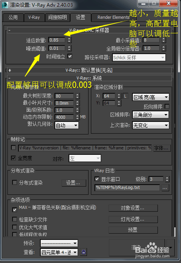
Task: Click the distributed rendering 设置... button
Action: click(x=74, y=183)
